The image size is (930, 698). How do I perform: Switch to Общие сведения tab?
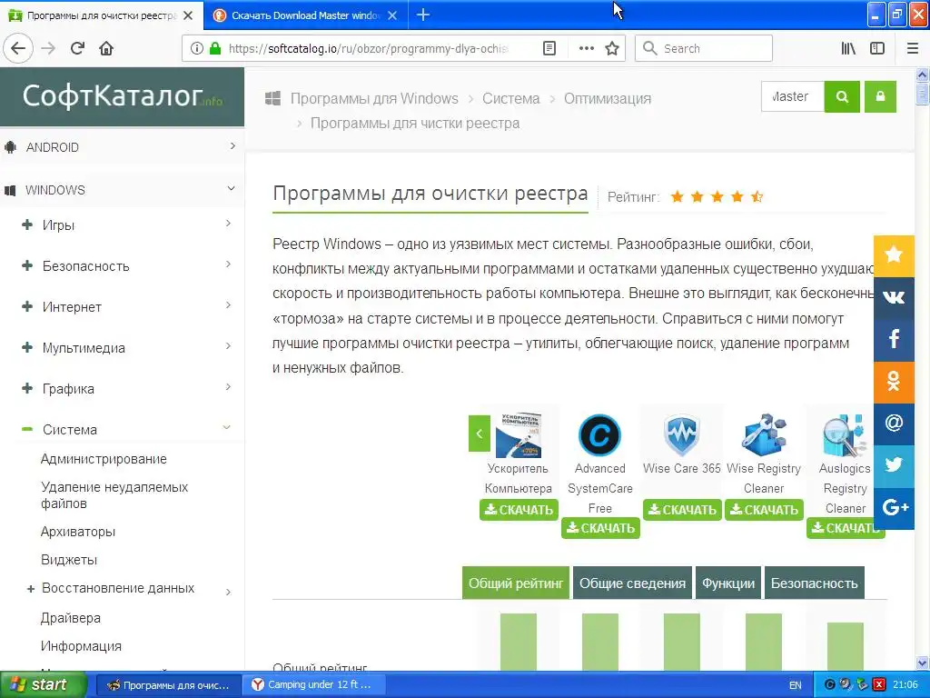tap(632, 583)
